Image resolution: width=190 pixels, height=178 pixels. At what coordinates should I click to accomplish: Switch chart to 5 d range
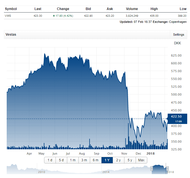click(61, 160)
